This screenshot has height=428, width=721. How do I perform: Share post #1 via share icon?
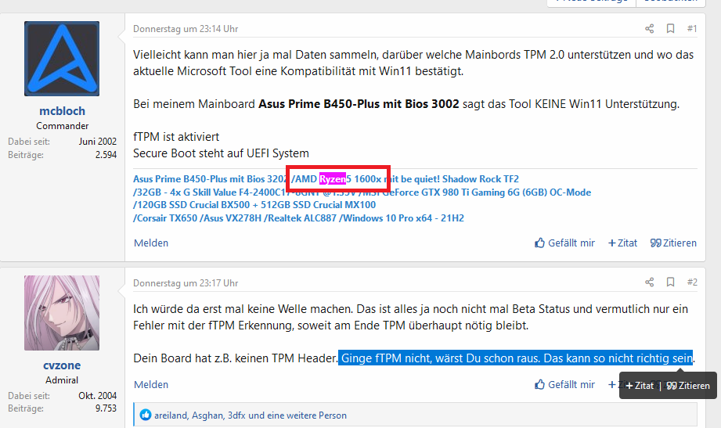point(649,28)
